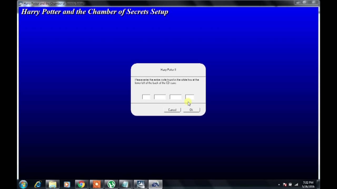337x189 pixels.
Task: Launch Internet Explorer from the taskbar
Action: [x=38, y=185]
